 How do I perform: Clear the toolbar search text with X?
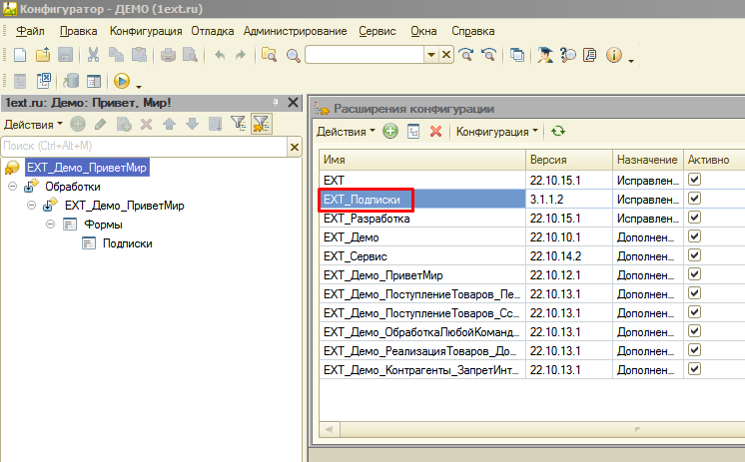click(x=446, y=55)
